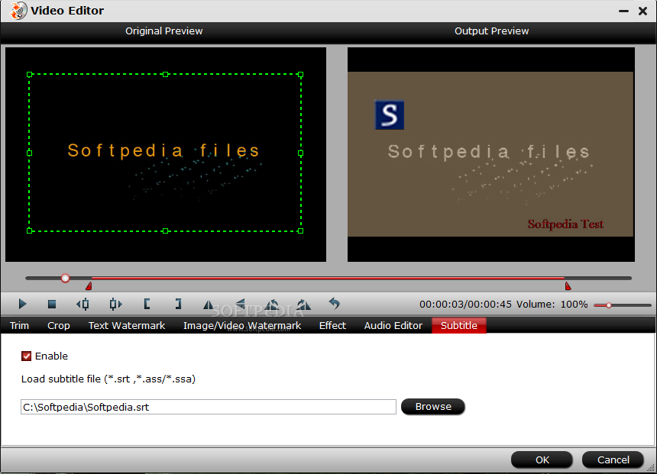This screenshot has width=657, height=474.
Task: Click the 'Softpedia Test' watermark text
Action: click(x=565, y=224)
